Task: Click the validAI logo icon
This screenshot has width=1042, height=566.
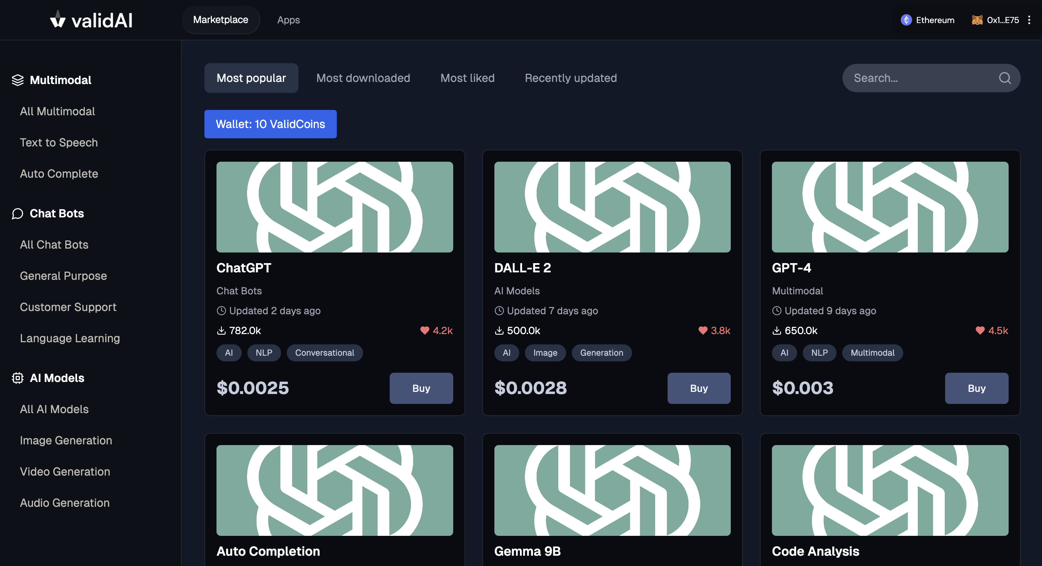Action: pyautogui.click(x=57, y=20)
